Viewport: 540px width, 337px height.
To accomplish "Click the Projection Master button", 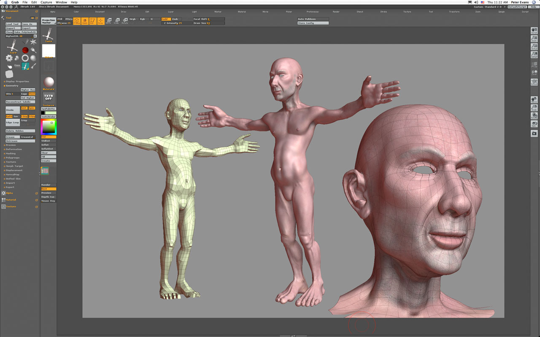I will [x=49, y=21].
